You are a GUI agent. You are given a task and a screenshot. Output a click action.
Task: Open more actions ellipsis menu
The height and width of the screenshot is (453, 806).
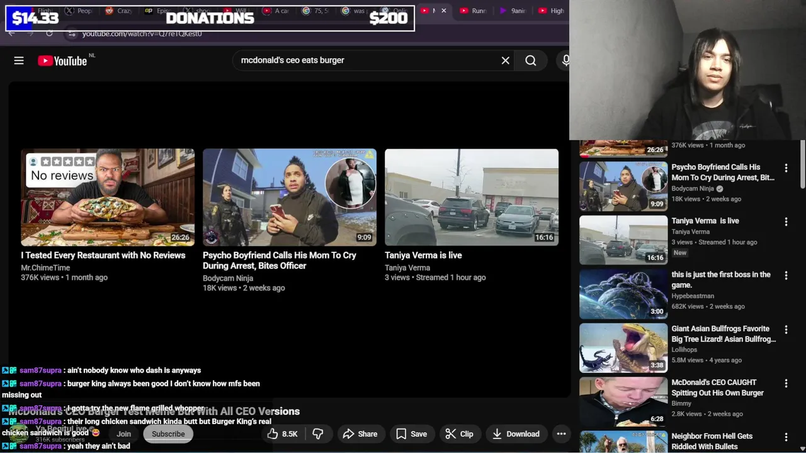coord(561,433)
